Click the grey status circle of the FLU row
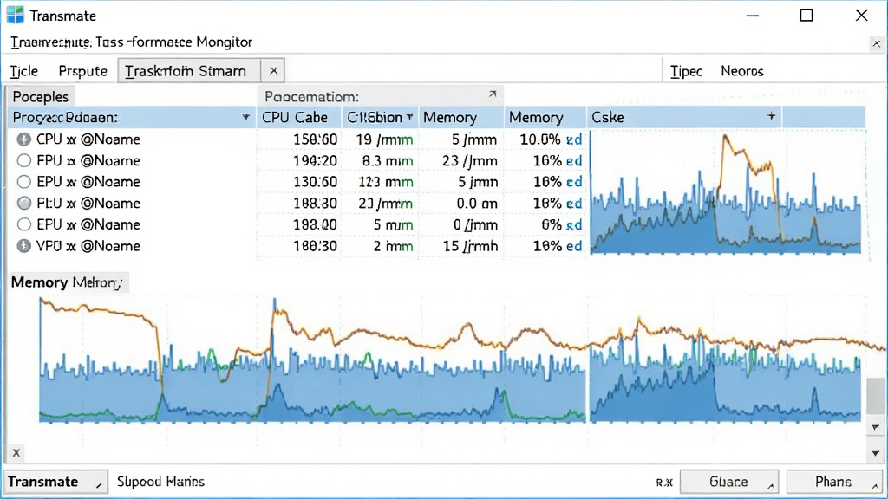Image resolution: width=888 pixels, height=499 pixels. coord(23,203)
